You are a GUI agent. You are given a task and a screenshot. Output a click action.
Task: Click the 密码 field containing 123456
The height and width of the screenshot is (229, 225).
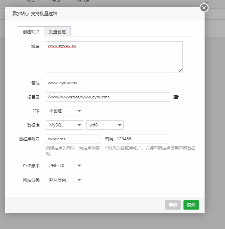tap(142, 139)
